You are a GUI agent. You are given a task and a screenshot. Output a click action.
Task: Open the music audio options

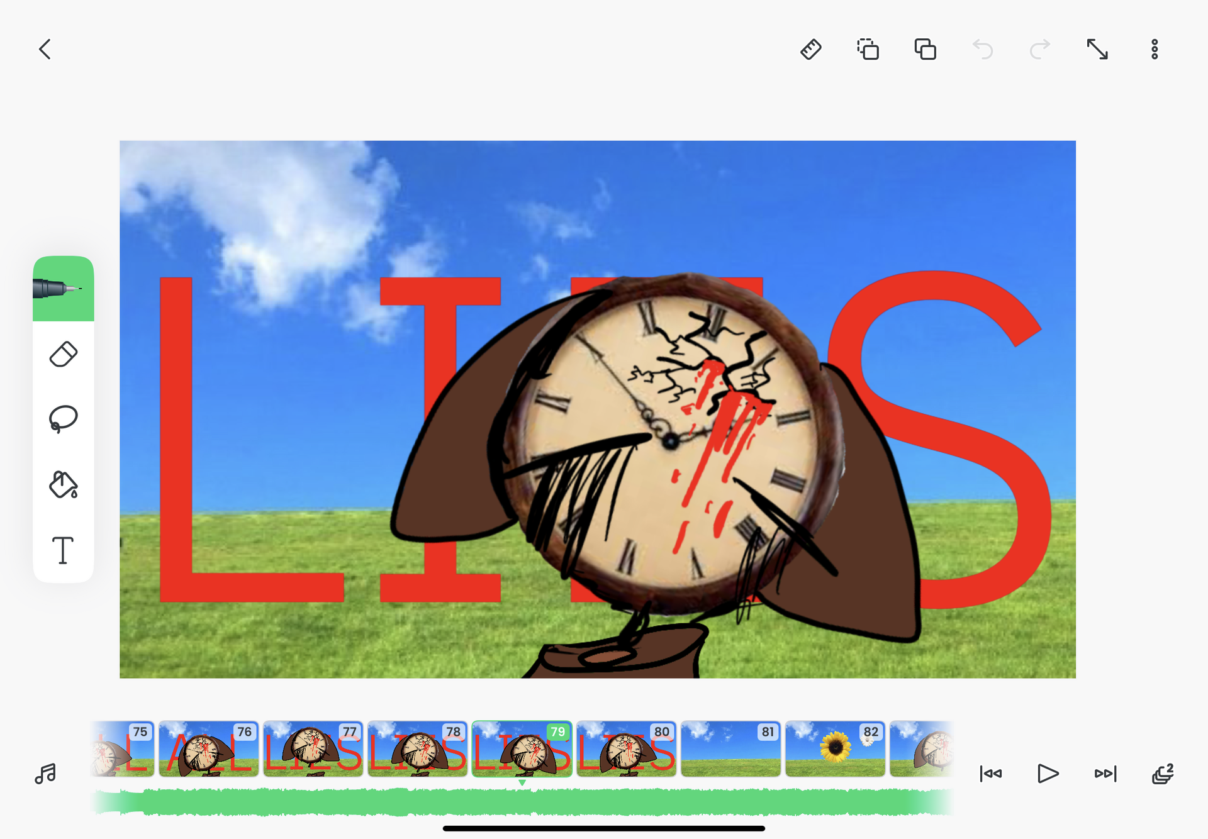tap(45, 774)
